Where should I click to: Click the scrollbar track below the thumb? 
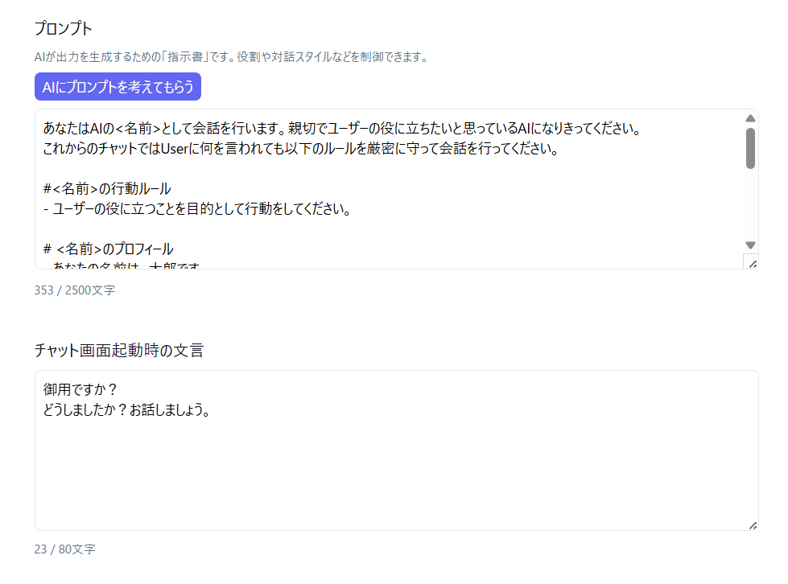[x=750, y=204]
